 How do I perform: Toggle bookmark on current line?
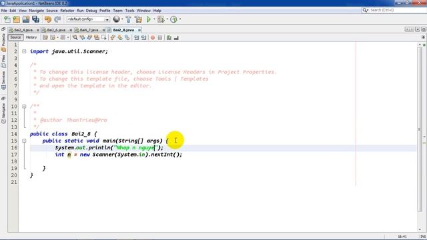pos(127,37)
